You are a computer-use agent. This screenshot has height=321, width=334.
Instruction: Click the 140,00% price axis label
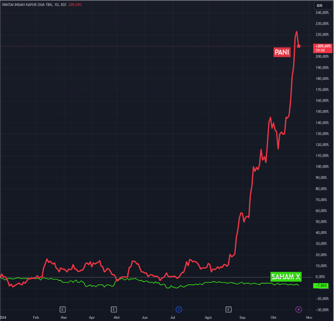(x=322, y=123)
